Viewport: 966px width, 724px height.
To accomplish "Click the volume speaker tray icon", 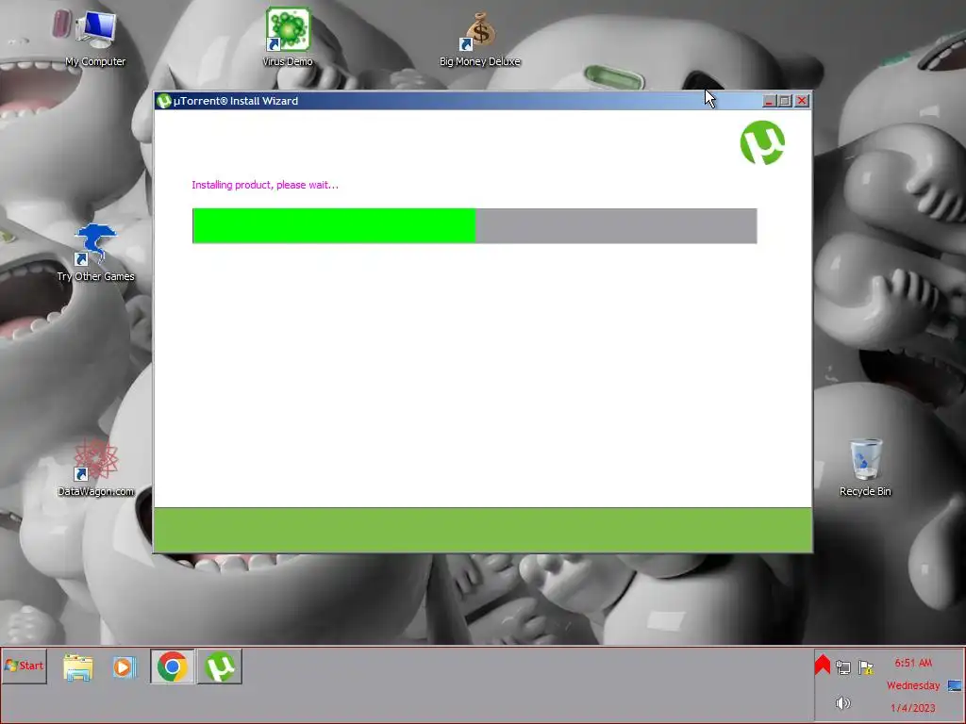I will [842, 702].
